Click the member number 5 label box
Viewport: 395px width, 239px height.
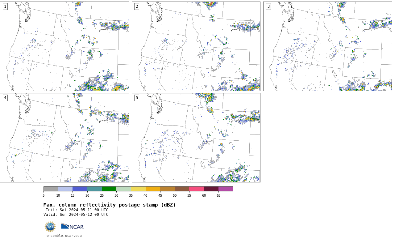pyautogui.click(x=137, y=98)
